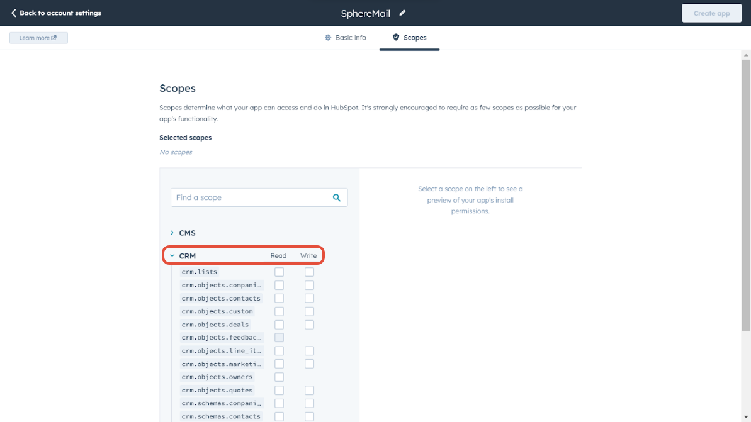Click the page vertical scrollbar thumb
The height and width of the screenshot is (422, 751).
coord(746,195)
